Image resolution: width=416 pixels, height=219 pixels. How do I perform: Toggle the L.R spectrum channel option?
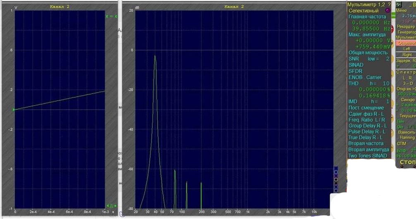coord(407,78)
